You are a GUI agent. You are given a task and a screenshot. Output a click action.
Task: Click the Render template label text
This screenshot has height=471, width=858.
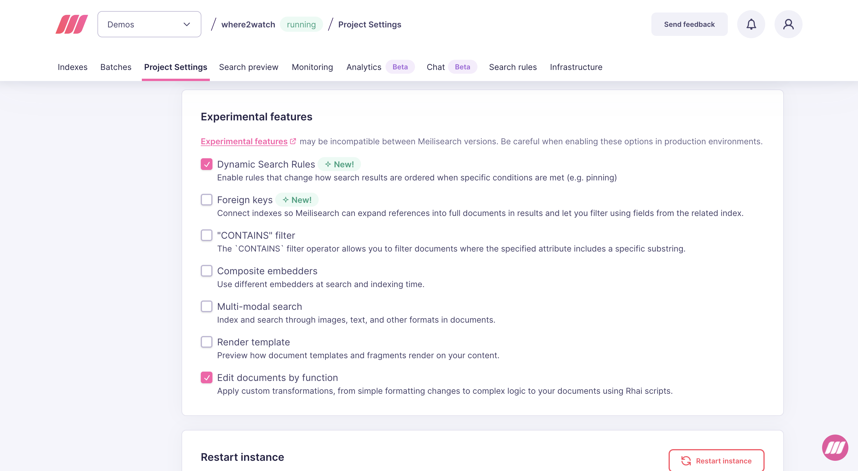(x=254, y=342)
